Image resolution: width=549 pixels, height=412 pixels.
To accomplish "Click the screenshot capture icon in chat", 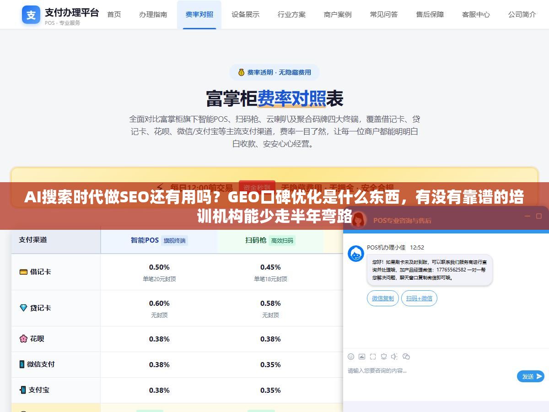I will (x=373, y=357).
